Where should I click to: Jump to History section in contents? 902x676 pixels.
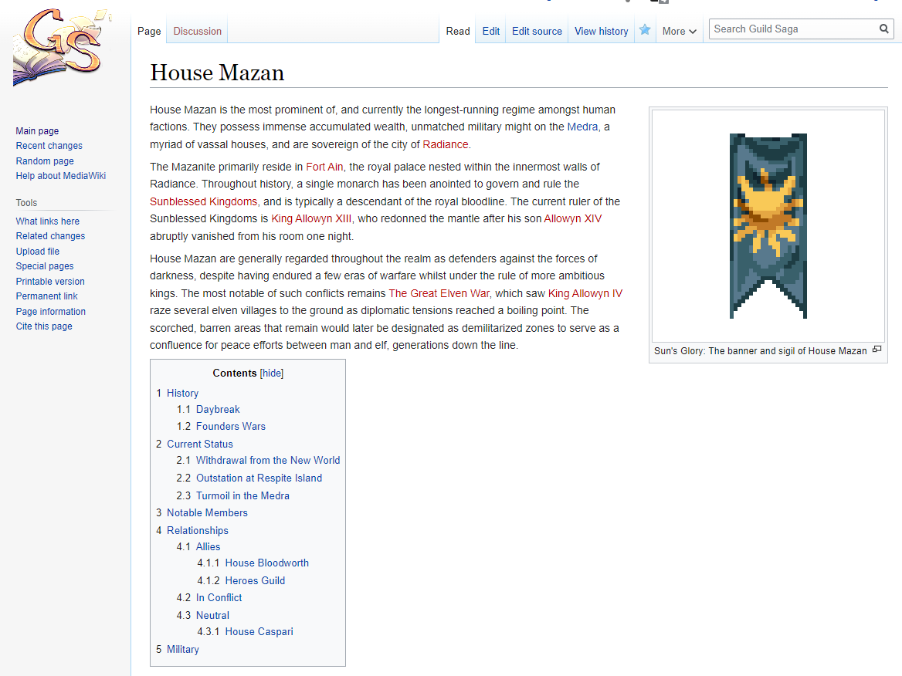(182, 394)
